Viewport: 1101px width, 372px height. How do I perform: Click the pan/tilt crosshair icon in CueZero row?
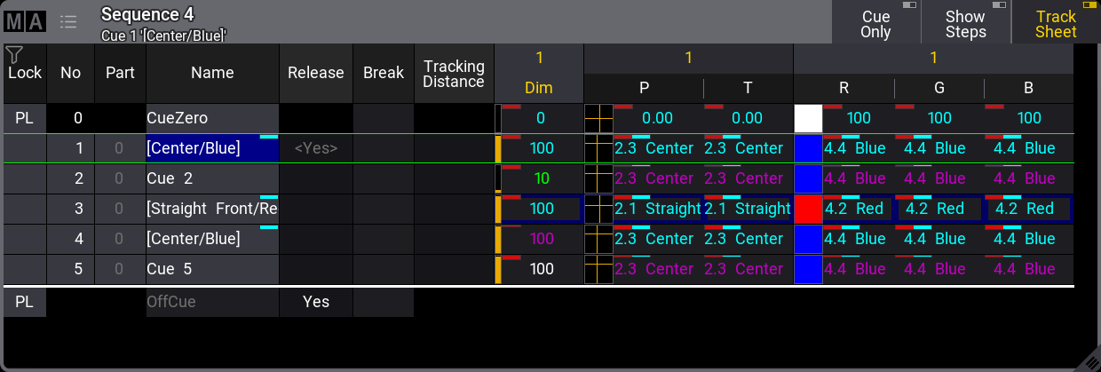[x=598, y=118]
